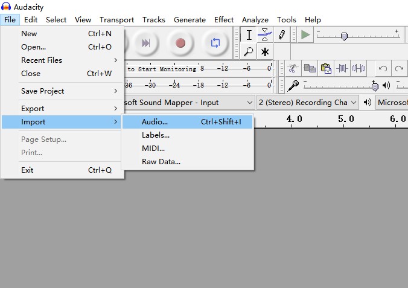Select the Zoom tool
The width and height of the screenshot is (408, 288).
click(x=248, y=51)
